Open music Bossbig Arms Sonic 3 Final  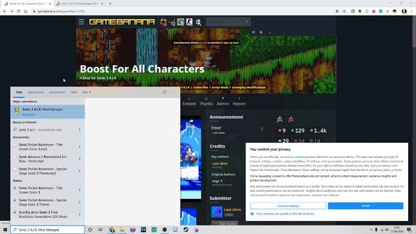44,214
